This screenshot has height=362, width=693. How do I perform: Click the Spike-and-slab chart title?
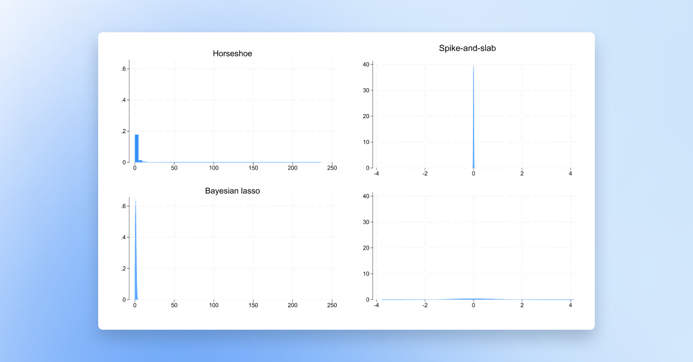click(467, 48)
